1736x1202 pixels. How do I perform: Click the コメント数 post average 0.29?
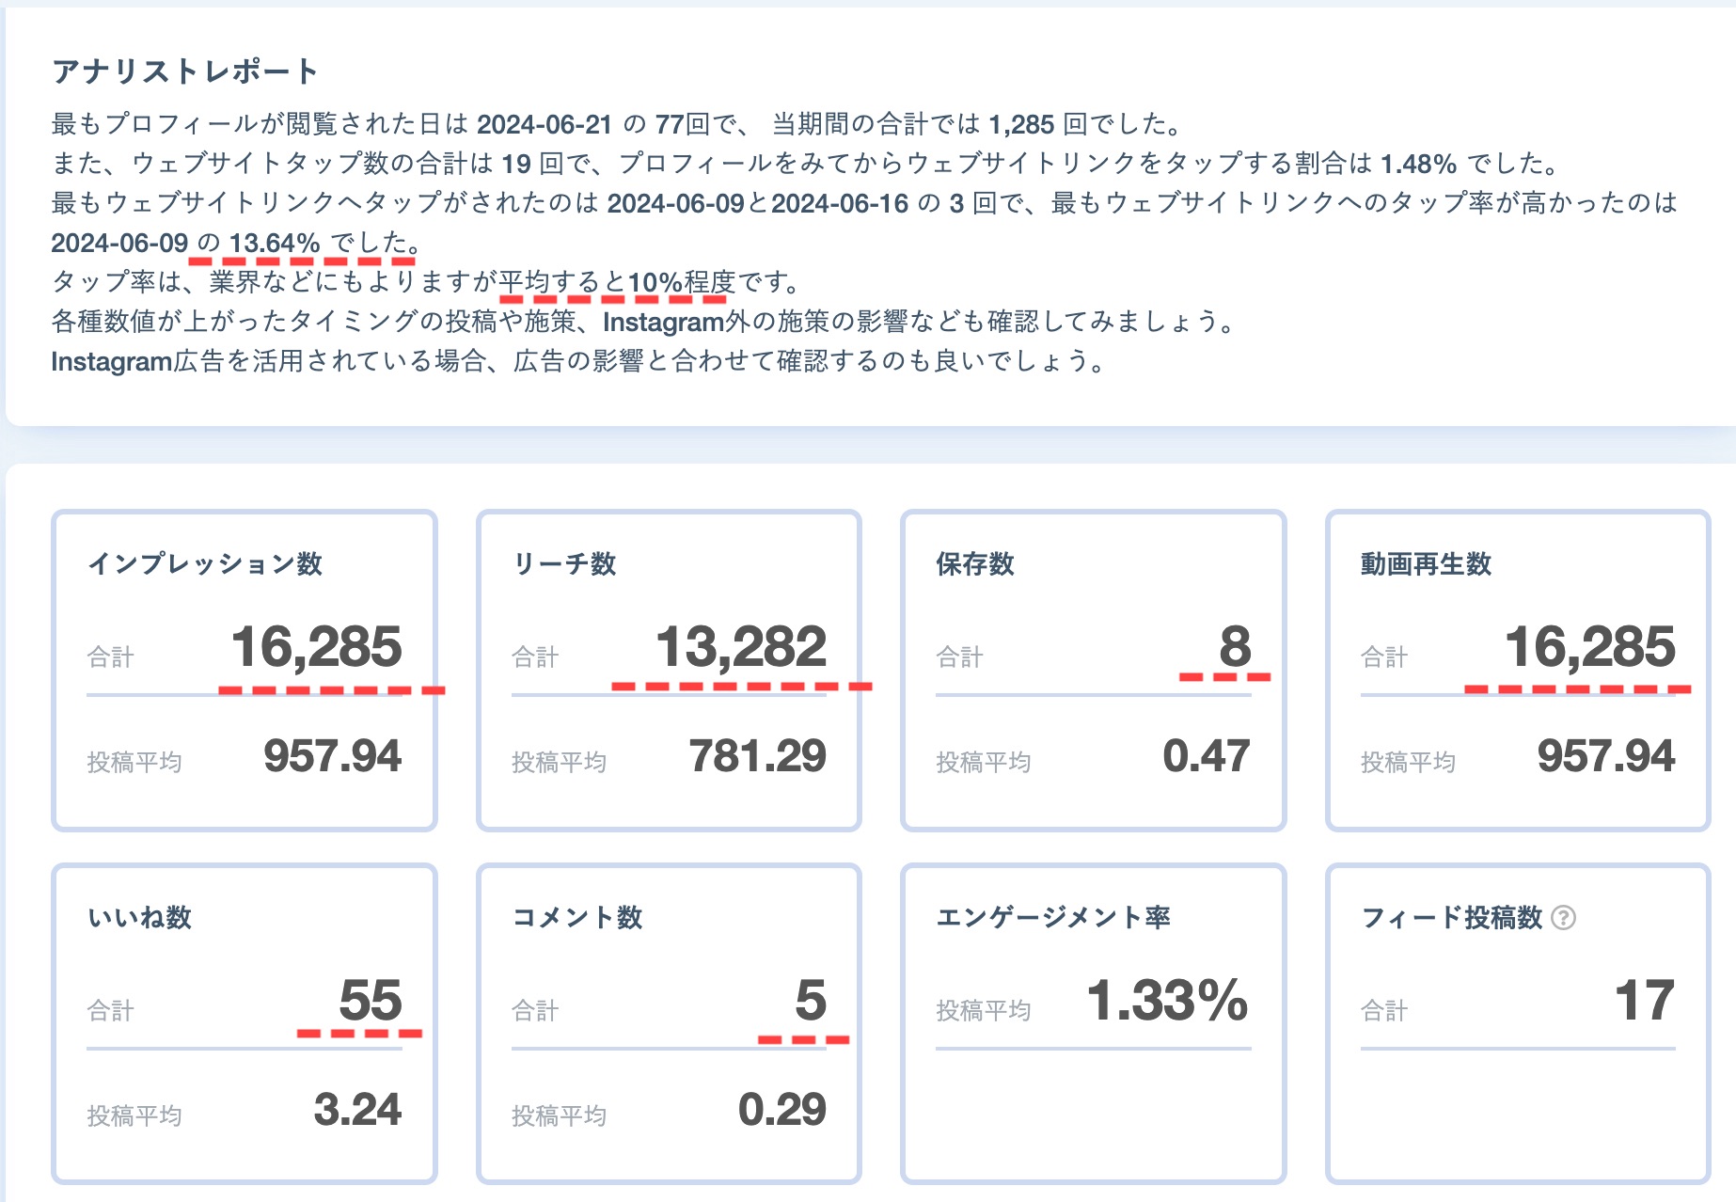point(781,1110)
